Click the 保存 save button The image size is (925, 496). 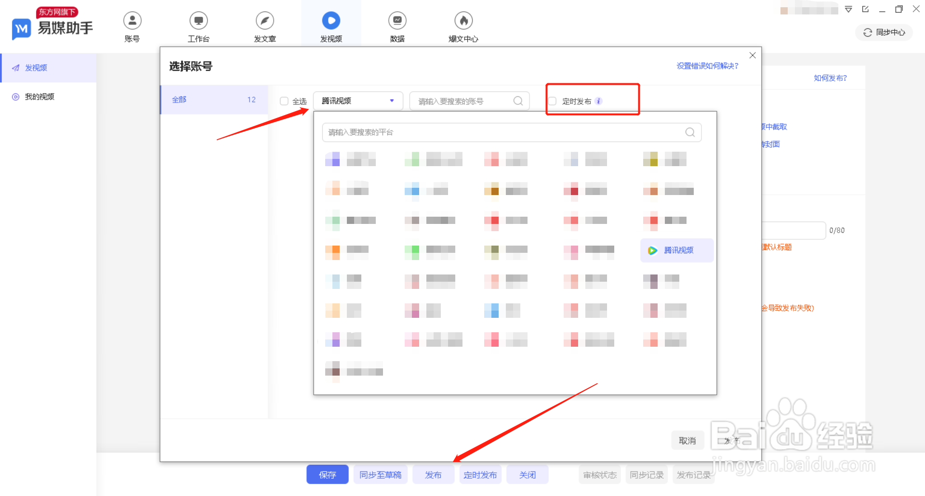pyautogui.click(x=327, y=474)
